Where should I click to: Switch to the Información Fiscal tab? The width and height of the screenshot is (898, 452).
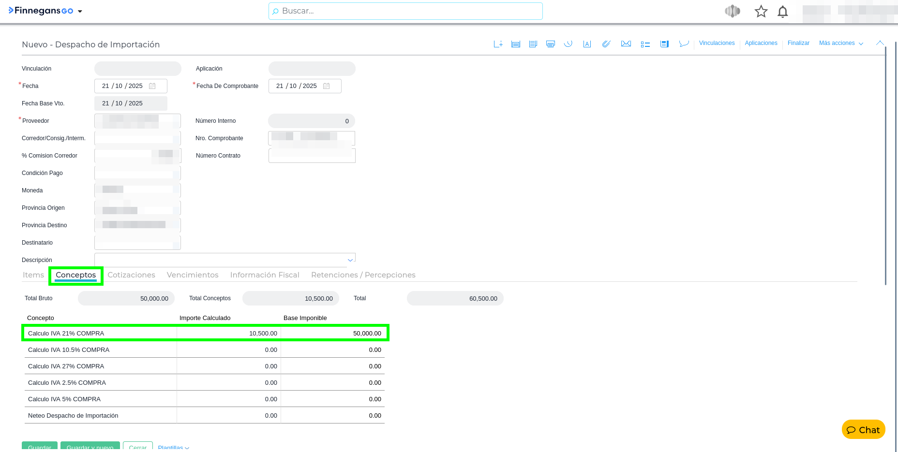[x=265, y=275]
